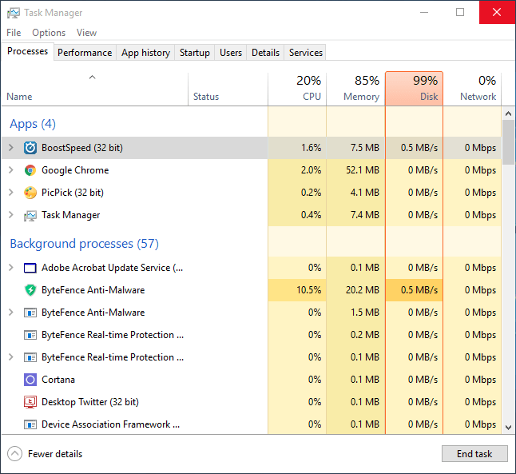This screenshot has height=474, width=516.
Task: Click the Google Chrome icon
Action: (30, 170)
